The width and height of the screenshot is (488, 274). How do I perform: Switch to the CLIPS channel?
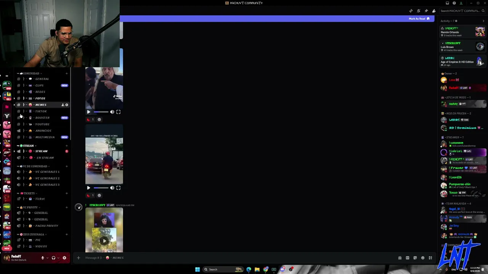coord(42,85)
